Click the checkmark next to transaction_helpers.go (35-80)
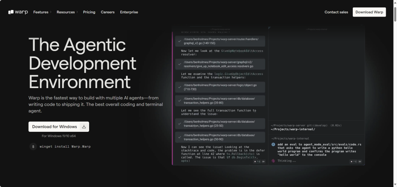This screenshot has height=187, width=397. [x=180, y=101]
